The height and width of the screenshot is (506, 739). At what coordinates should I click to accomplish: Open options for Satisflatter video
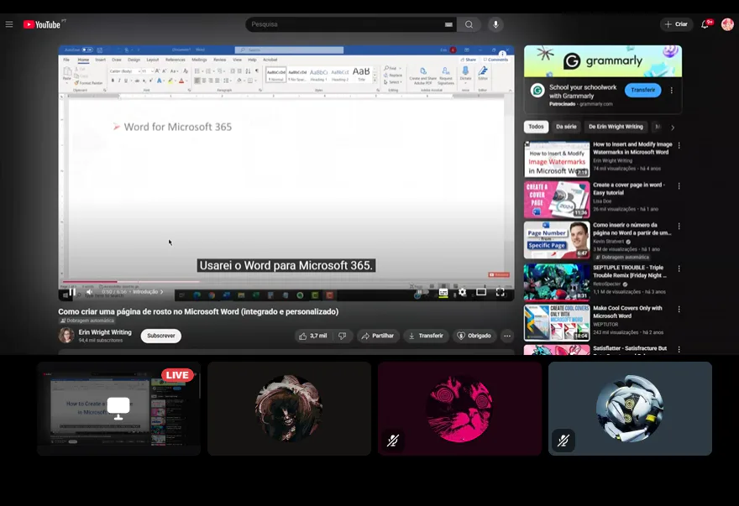coord(679,349)
